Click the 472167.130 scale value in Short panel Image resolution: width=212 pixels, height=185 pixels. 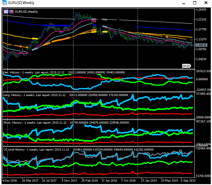point(203,121)
